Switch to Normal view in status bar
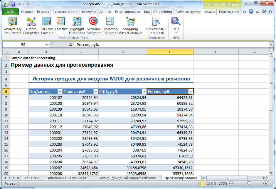This screenshot has width=276, height=189. pos(202,183)
